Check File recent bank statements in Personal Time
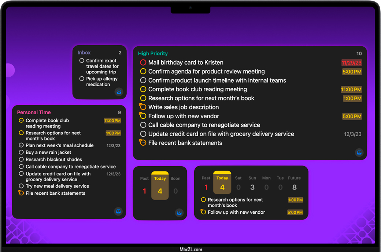 (x=21, y=193)
